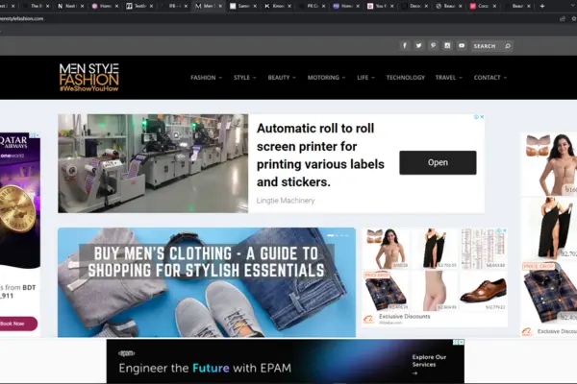Image resolution: width=577 pixels, height=384 pixels.
Task: Click the EPAM banner headline
Action: [x=205, y=369]
